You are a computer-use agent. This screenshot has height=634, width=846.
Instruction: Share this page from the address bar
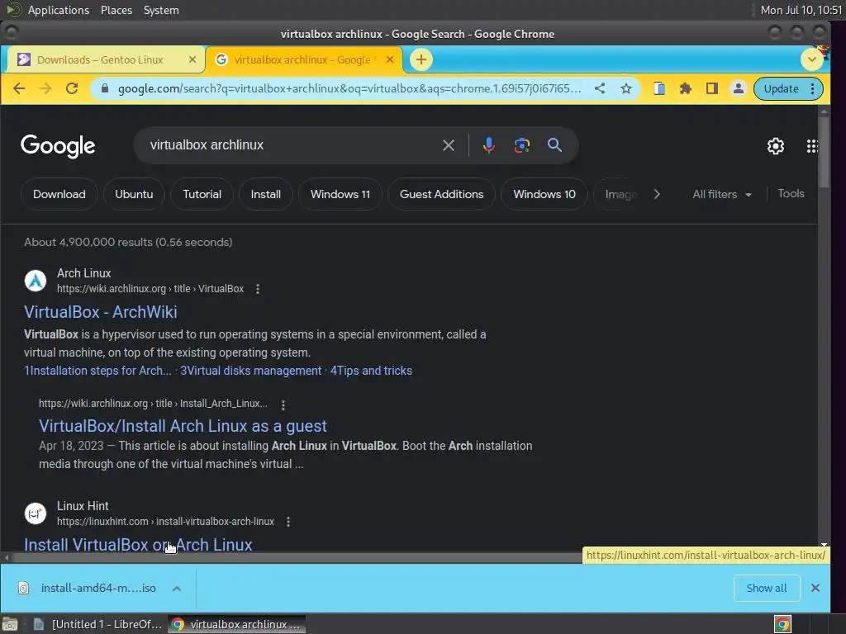point(600,88)
